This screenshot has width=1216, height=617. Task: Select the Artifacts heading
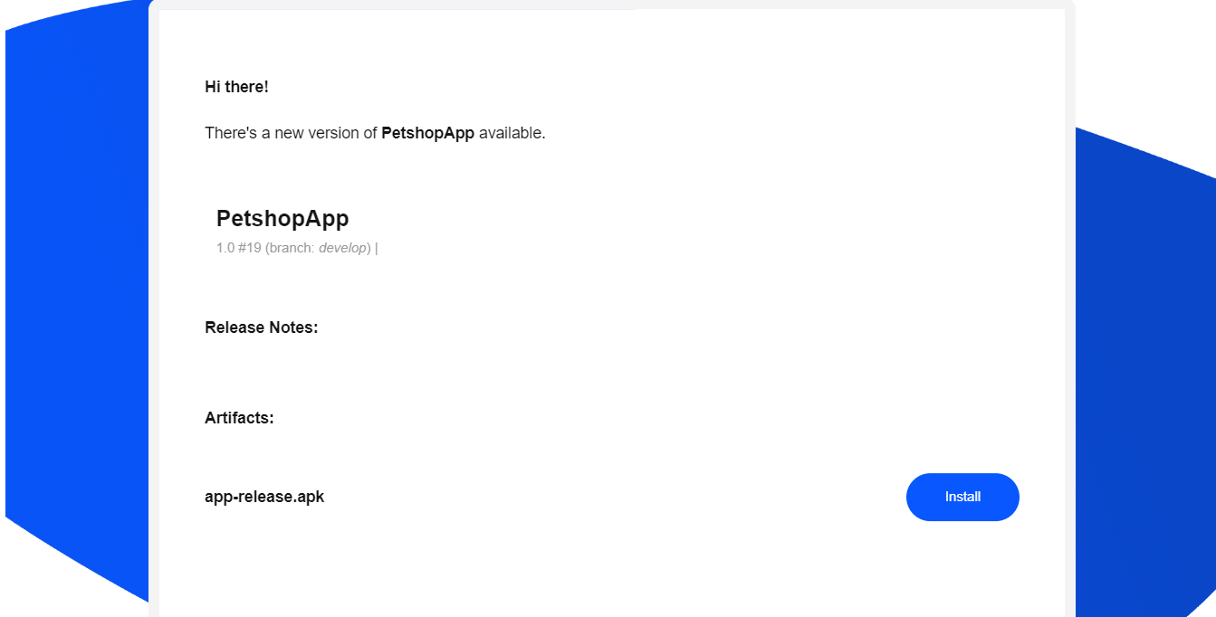click(239, 418)
